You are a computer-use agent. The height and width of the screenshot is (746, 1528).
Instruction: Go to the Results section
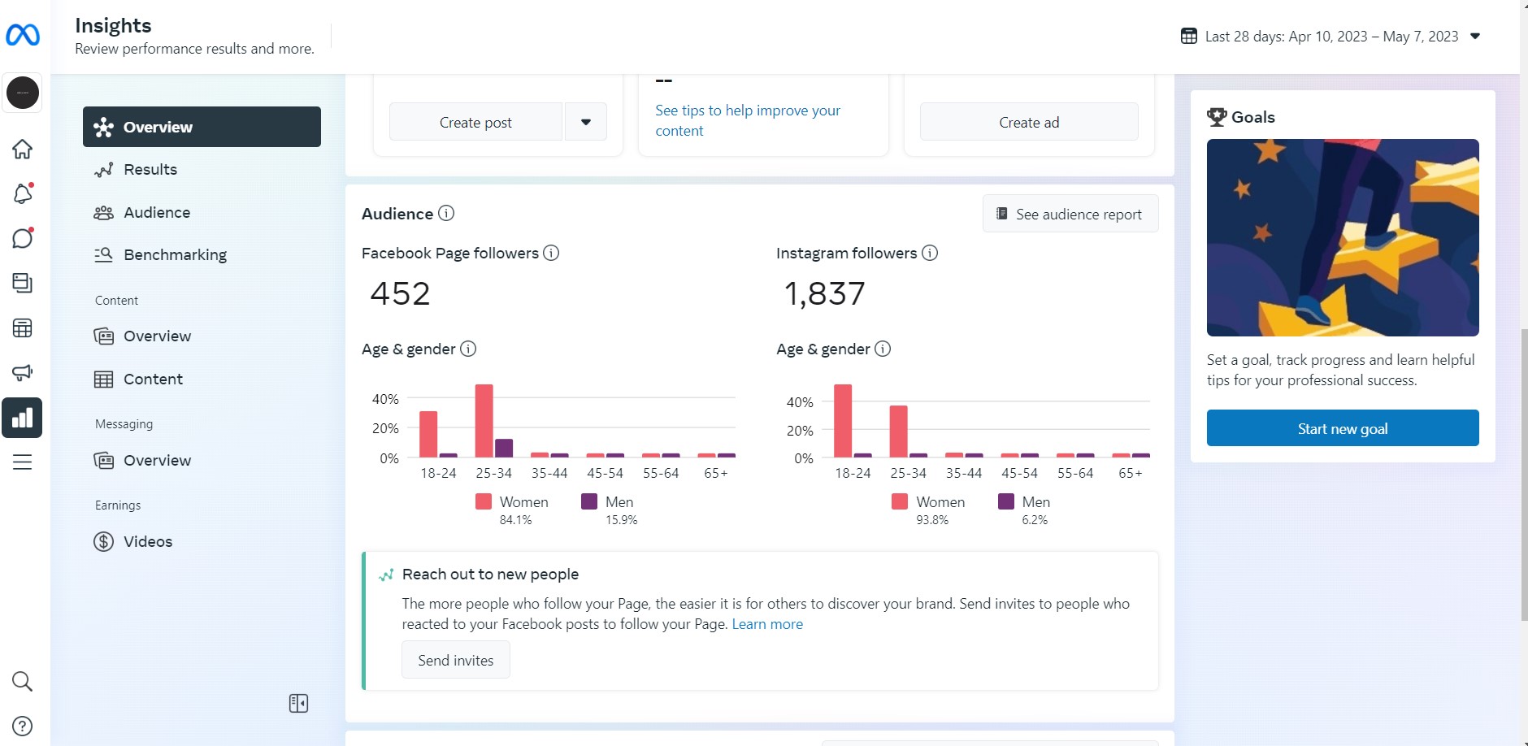[150, 169]
